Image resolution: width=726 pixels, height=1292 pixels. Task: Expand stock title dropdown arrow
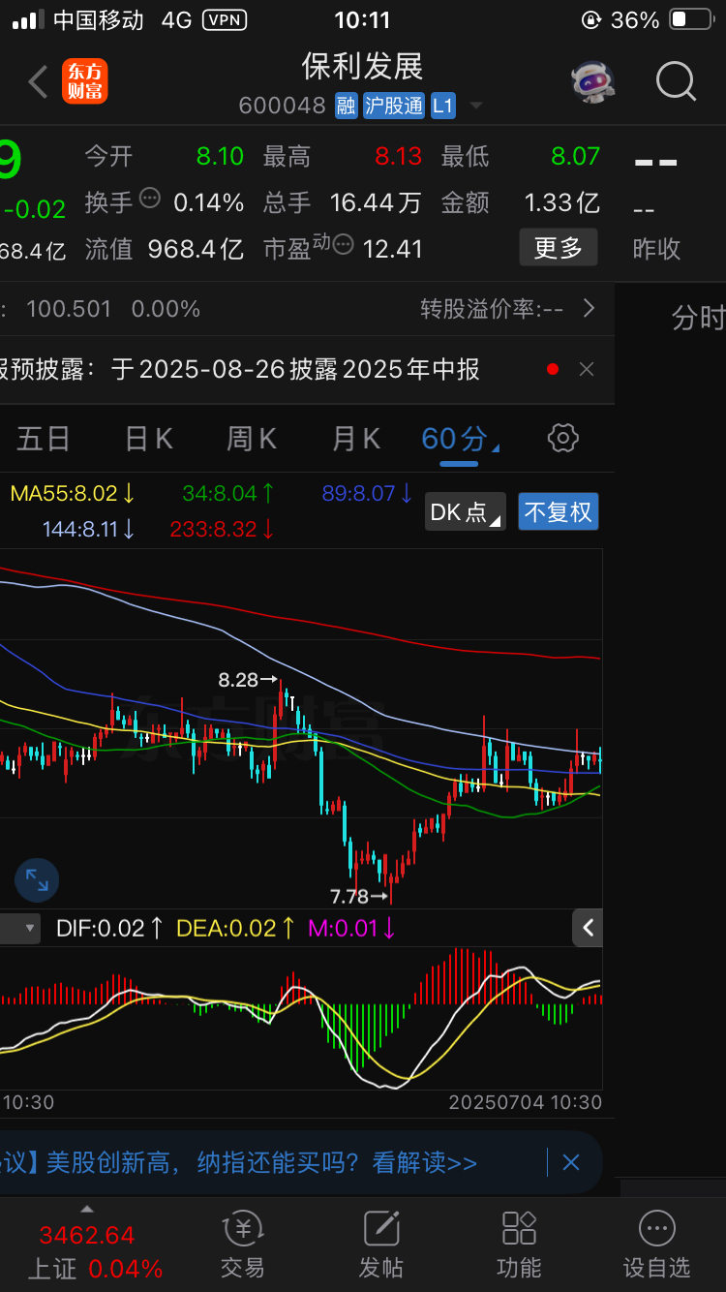(x=476, y=106)
